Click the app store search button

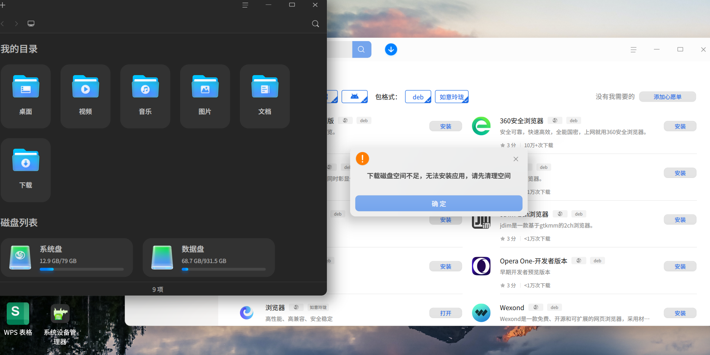tap(361, 49)
